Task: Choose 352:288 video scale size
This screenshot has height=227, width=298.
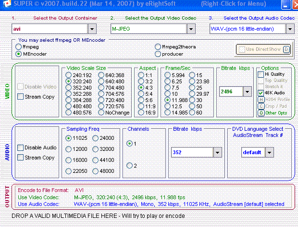Action: point(68,94)
